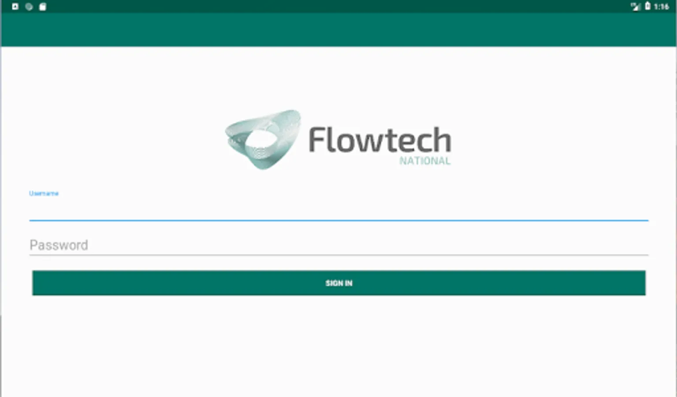Click the SIGN IN button

(338, 283)
